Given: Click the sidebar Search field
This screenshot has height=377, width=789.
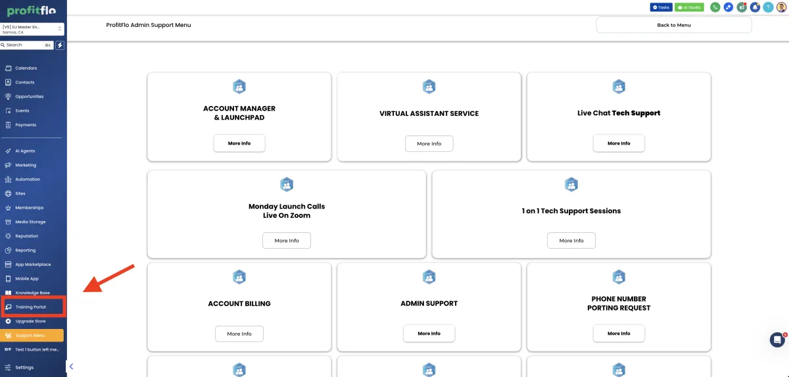Looking at the screenshot, I should pyautogui.click(x=27, y=45).
